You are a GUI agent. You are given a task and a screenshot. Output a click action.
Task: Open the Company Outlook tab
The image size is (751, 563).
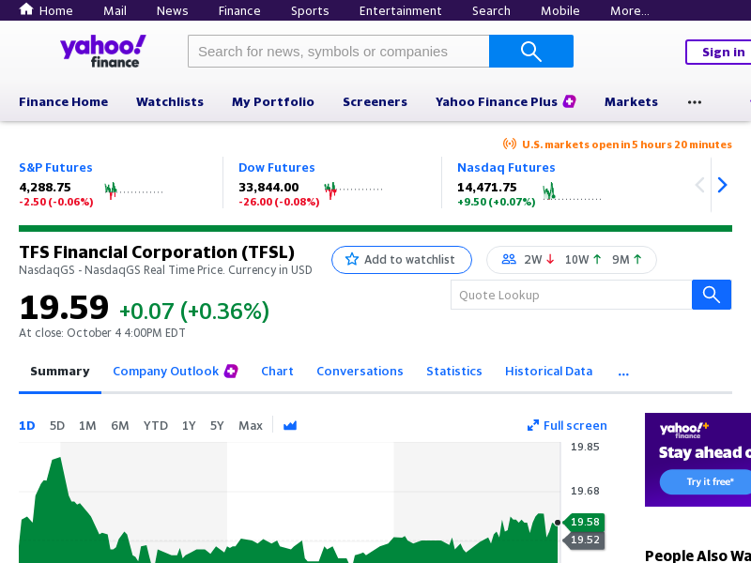(166, 371)
